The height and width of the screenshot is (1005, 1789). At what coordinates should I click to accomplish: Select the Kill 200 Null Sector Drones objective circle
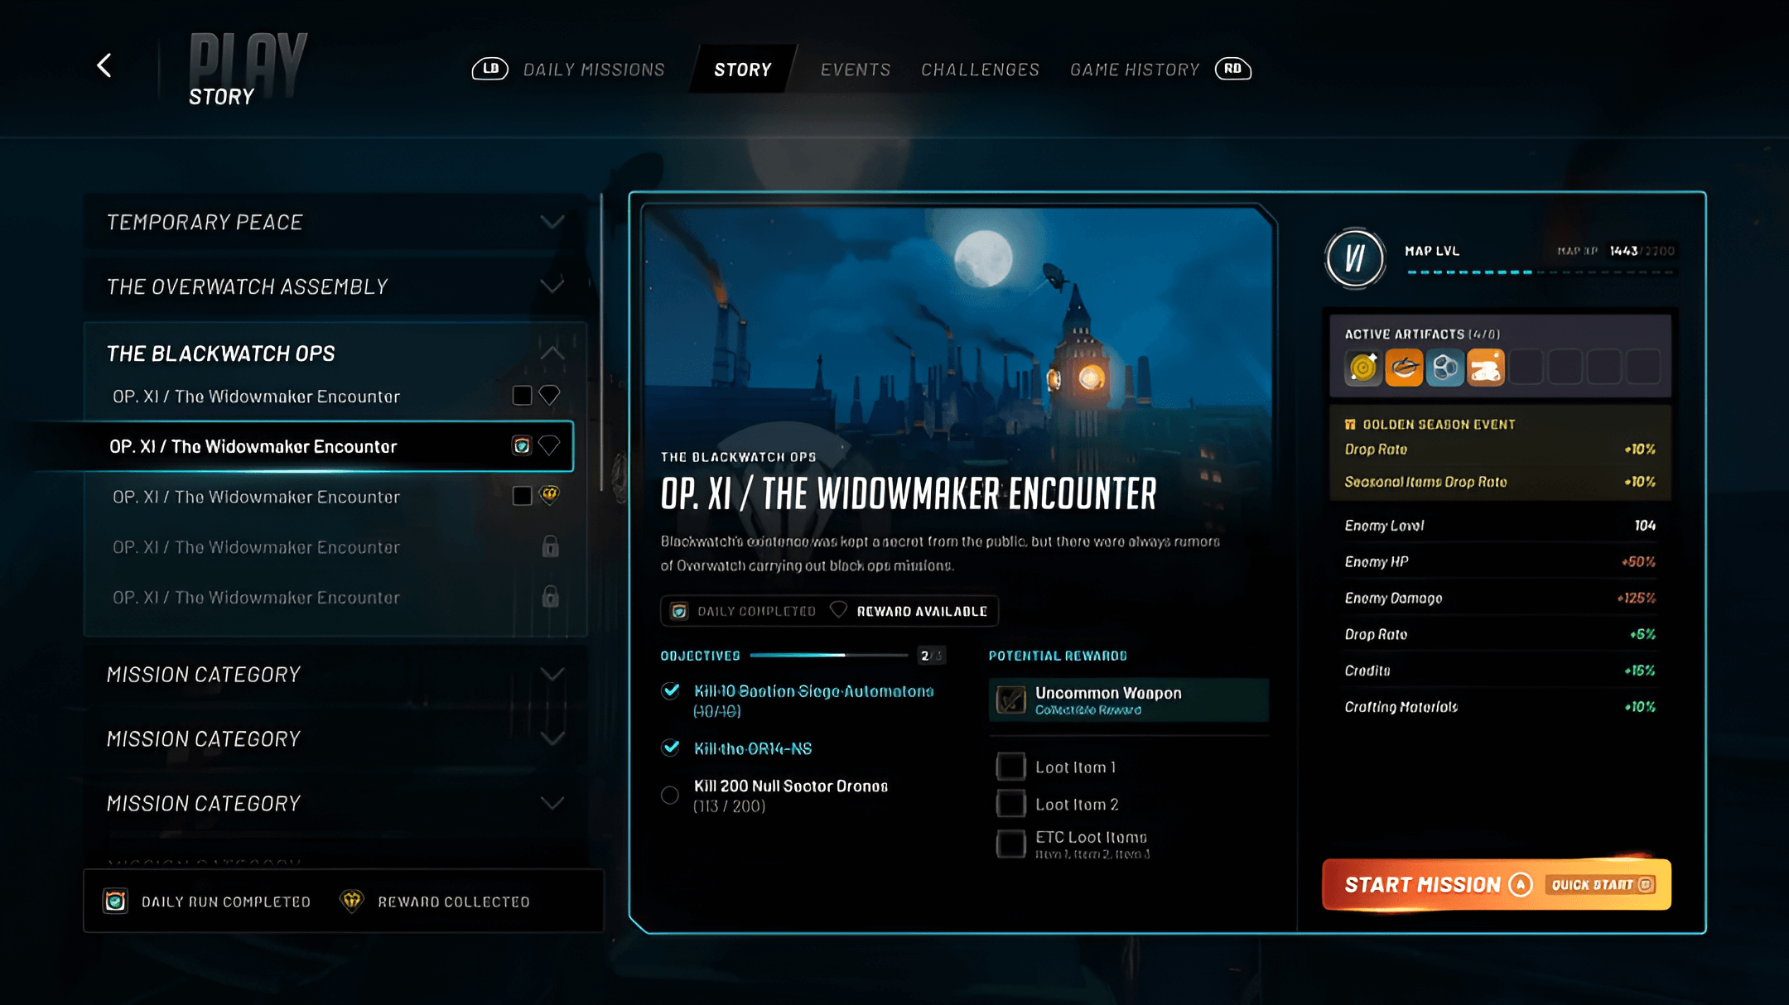[670, 796]
